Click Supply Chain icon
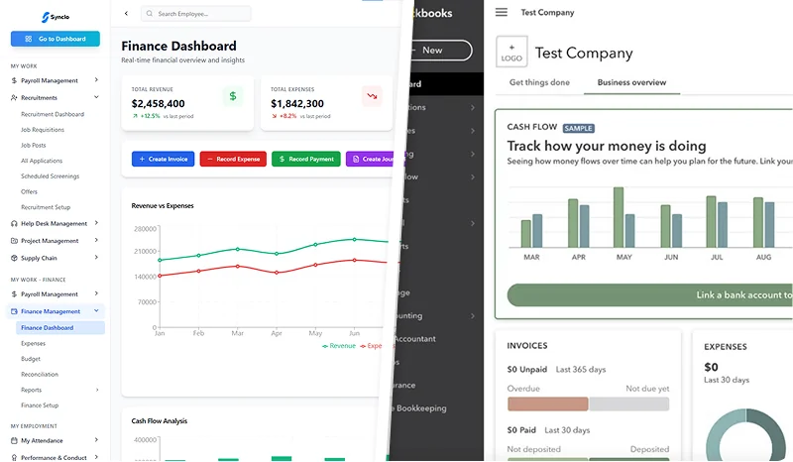Screen dimensions: 793x462 14,258
